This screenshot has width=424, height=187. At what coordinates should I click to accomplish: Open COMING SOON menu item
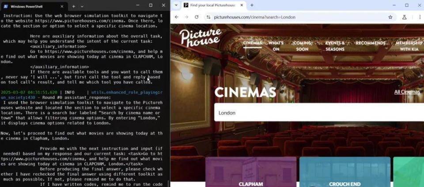302,46
